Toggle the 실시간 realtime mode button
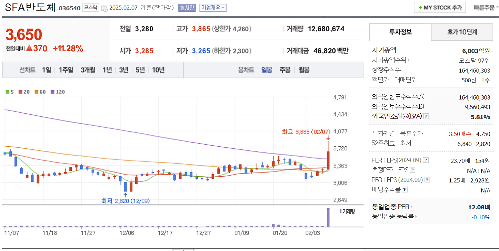Screen dimensions: 499x251 tap(187, 8)
